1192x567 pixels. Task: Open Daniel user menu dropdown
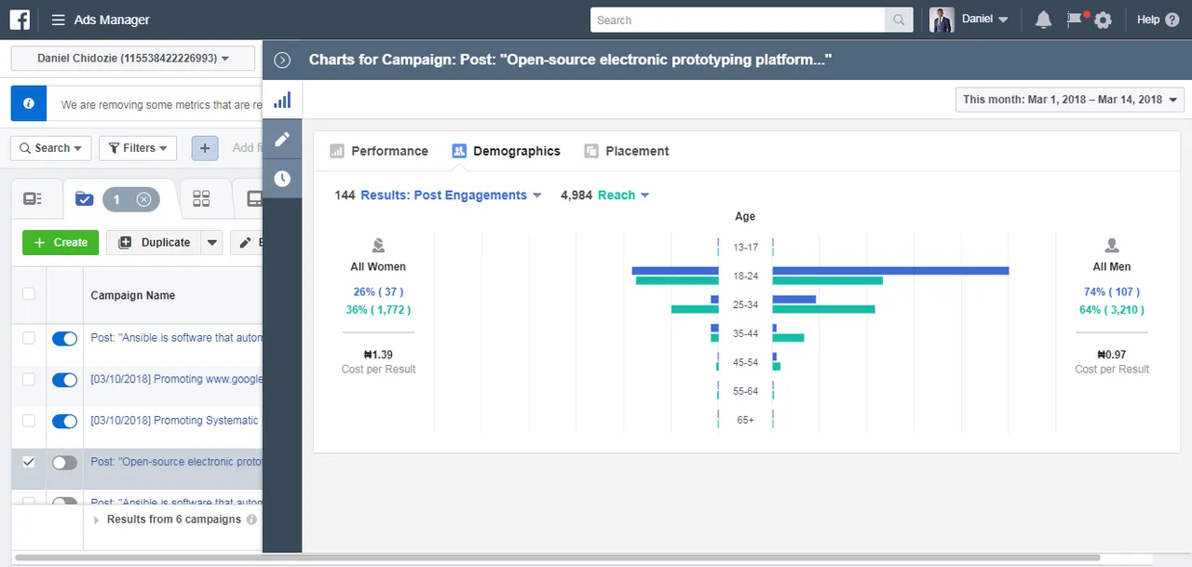click(x=985, y=20)
